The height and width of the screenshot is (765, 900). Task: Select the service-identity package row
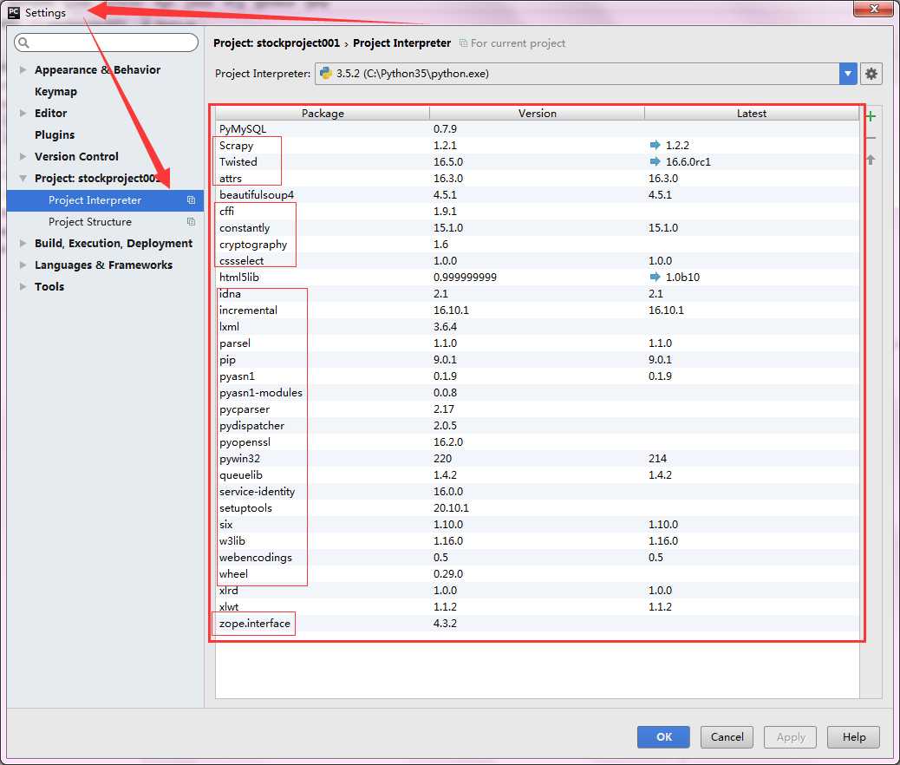[538, 491]
